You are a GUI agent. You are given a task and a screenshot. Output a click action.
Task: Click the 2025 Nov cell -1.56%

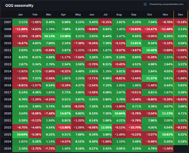pos(166,148)
